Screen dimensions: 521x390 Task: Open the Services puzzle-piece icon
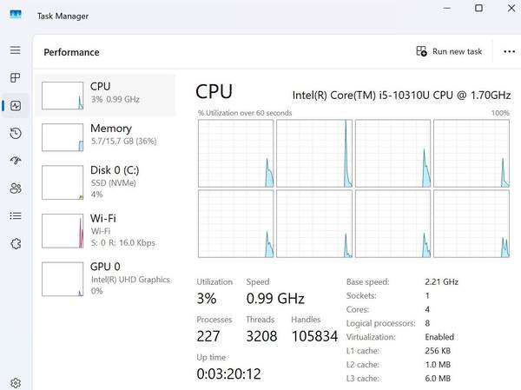coord(16,244)
